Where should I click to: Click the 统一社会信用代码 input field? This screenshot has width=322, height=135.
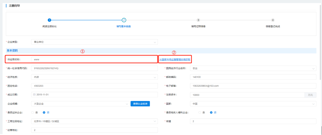tap(94, 68)
